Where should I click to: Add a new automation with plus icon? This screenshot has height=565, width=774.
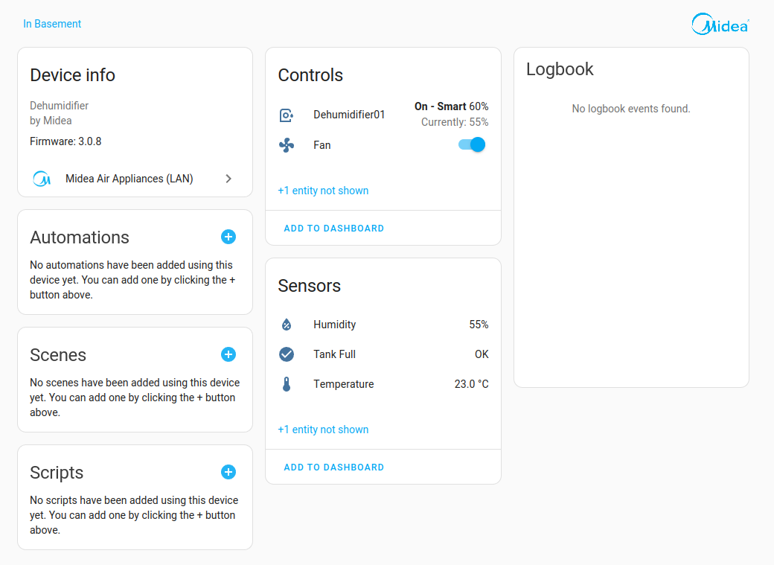228,237
